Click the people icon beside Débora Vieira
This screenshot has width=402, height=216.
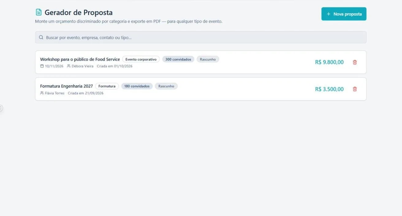click(x=69, y=66)
